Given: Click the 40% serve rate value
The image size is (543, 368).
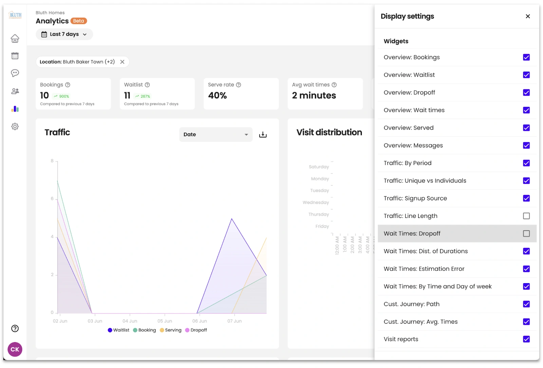Looking at the screenshot, I should [218, 95].
